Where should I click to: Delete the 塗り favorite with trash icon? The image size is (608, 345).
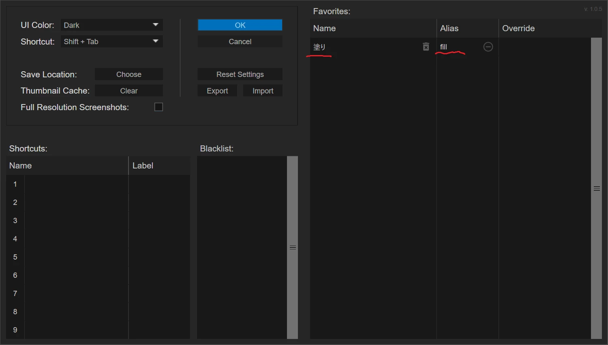click(426, 47)
